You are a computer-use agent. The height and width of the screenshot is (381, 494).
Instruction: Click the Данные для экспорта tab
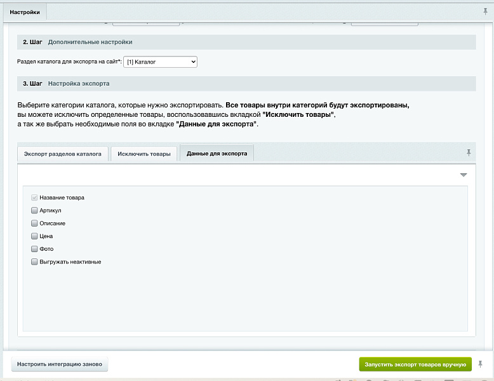click(217, 154)
